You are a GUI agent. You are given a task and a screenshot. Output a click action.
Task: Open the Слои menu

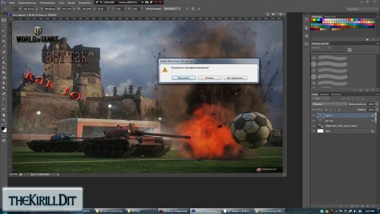pos(61,2)
